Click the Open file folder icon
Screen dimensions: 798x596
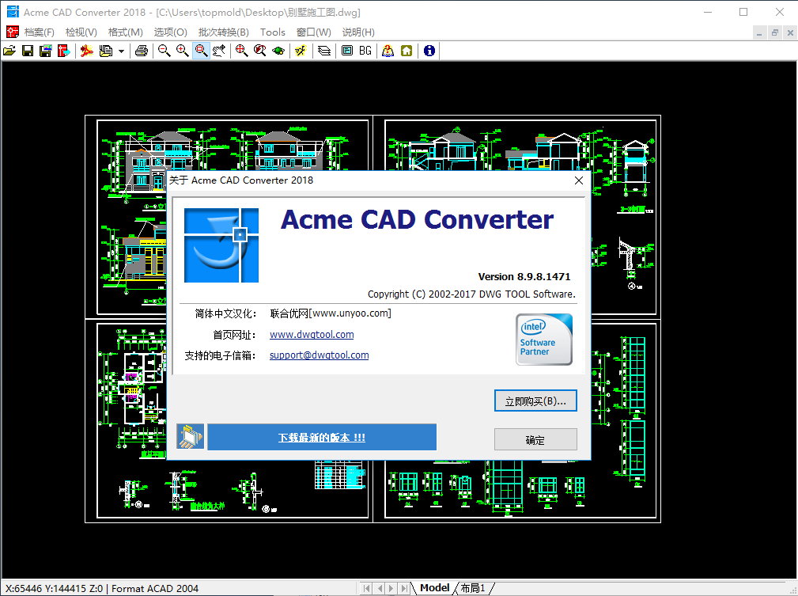(x=9, y=51)
